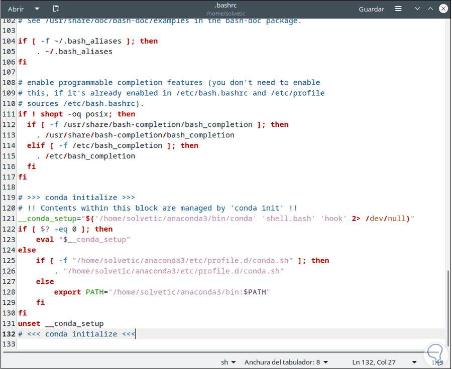This screenshot has height=369, width=452.
Task: Click line number 118 in the gutter
Action: click(9, 188)
